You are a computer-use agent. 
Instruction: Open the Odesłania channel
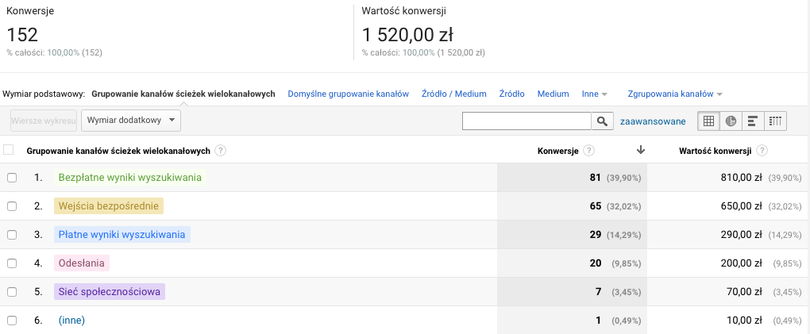82,263
